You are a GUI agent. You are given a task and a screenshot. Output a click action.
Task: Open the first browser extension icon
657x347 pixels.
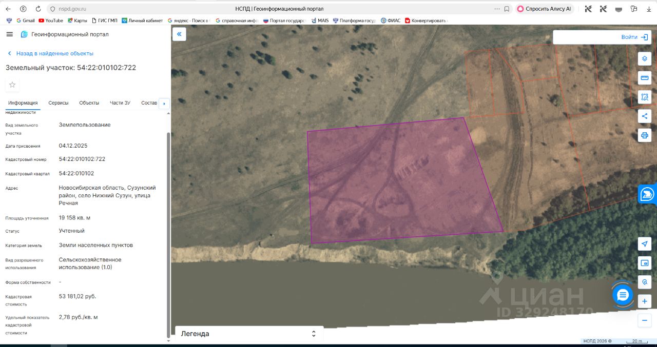pyautogui.click(x=589, y=9)
